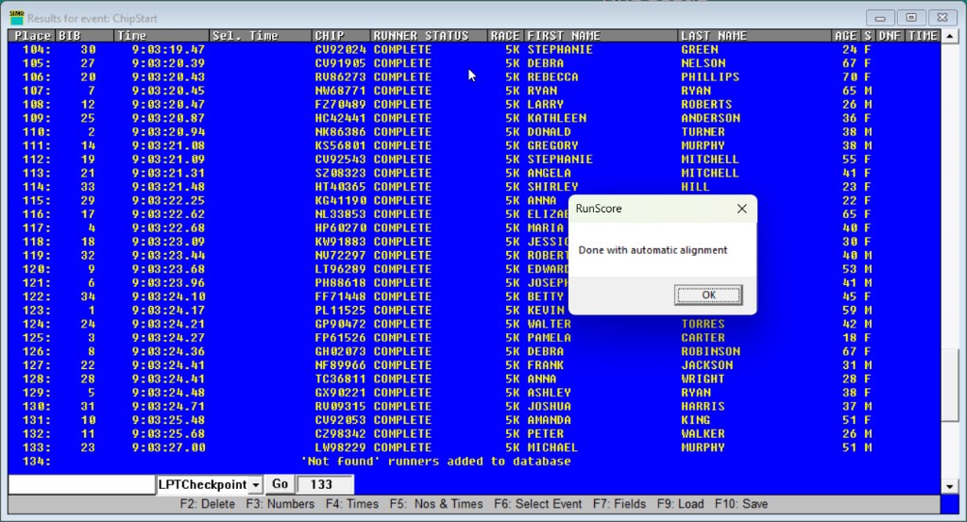Click the Time column header
The image size is (967, 522).
point(161,36)
